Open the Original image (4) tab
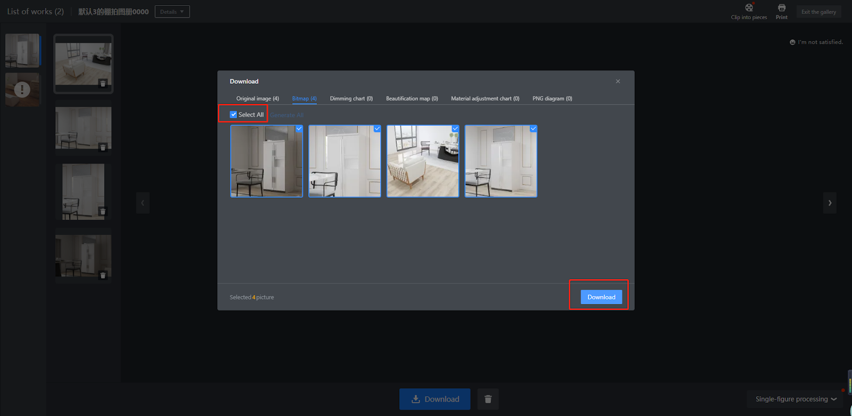852x416 pixels. [257, 99]
